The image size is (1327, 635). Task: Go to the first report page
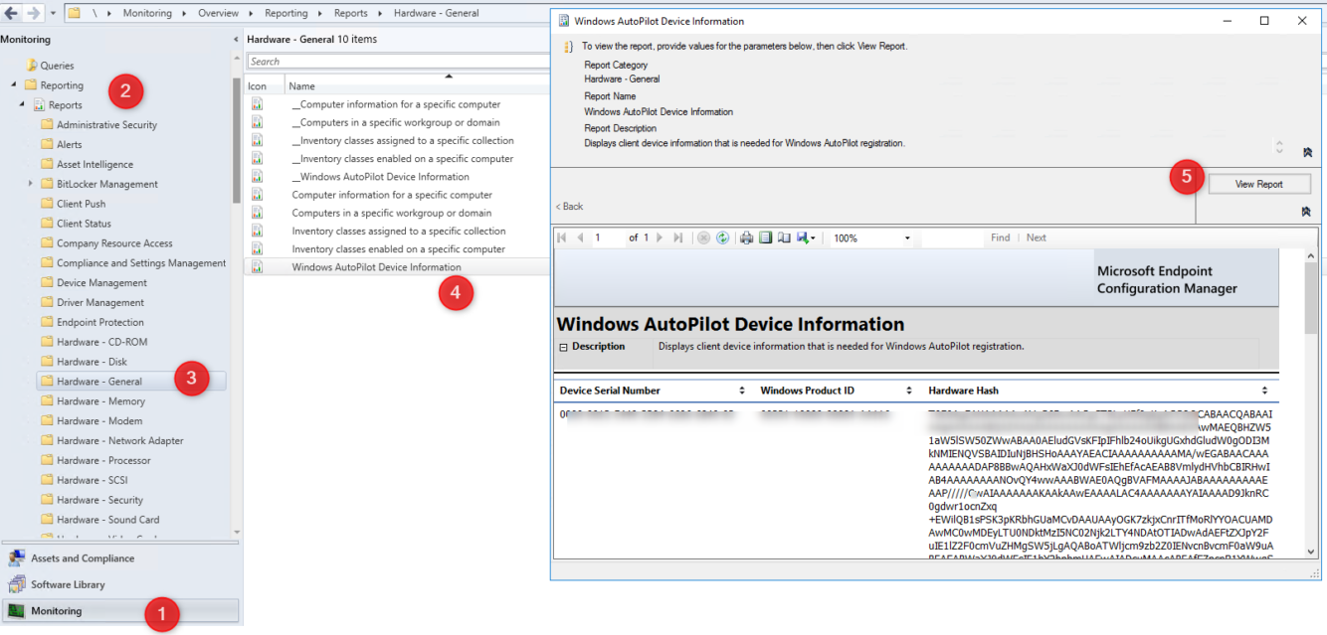(562, 238)
